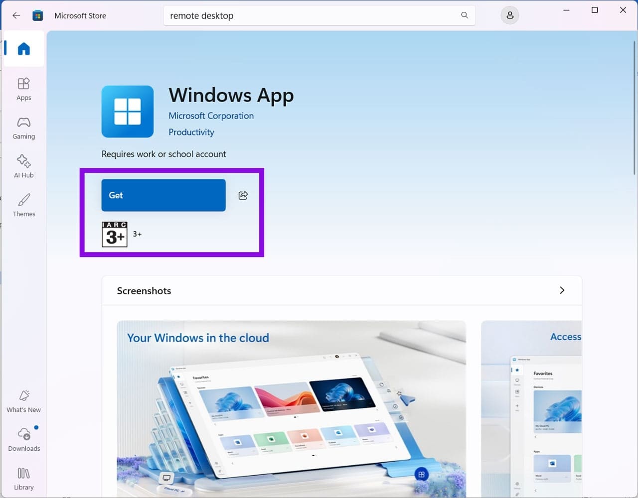Open the Downloads section

24,440
